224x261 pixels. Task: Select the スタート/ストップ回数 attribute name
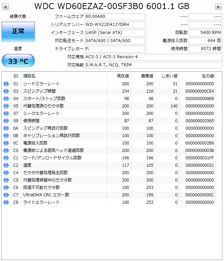point(44,99)
